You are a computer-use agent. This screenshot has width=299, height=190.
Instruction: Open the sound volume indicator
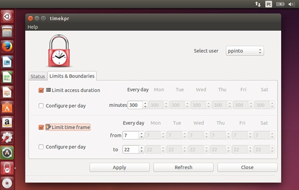pos(292,4)
